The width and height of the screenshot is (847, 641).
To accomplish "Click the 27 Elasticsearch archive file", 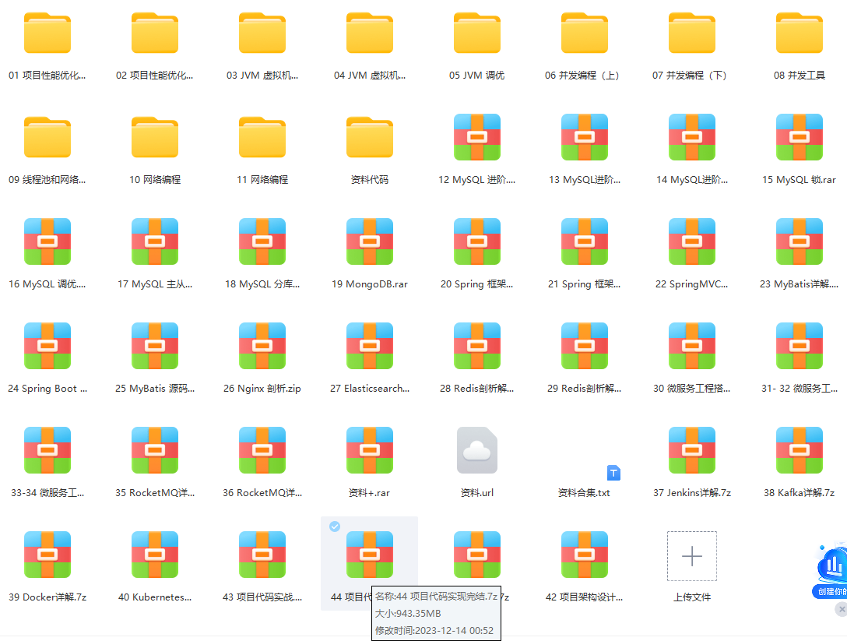I will (x=369, y=347).
